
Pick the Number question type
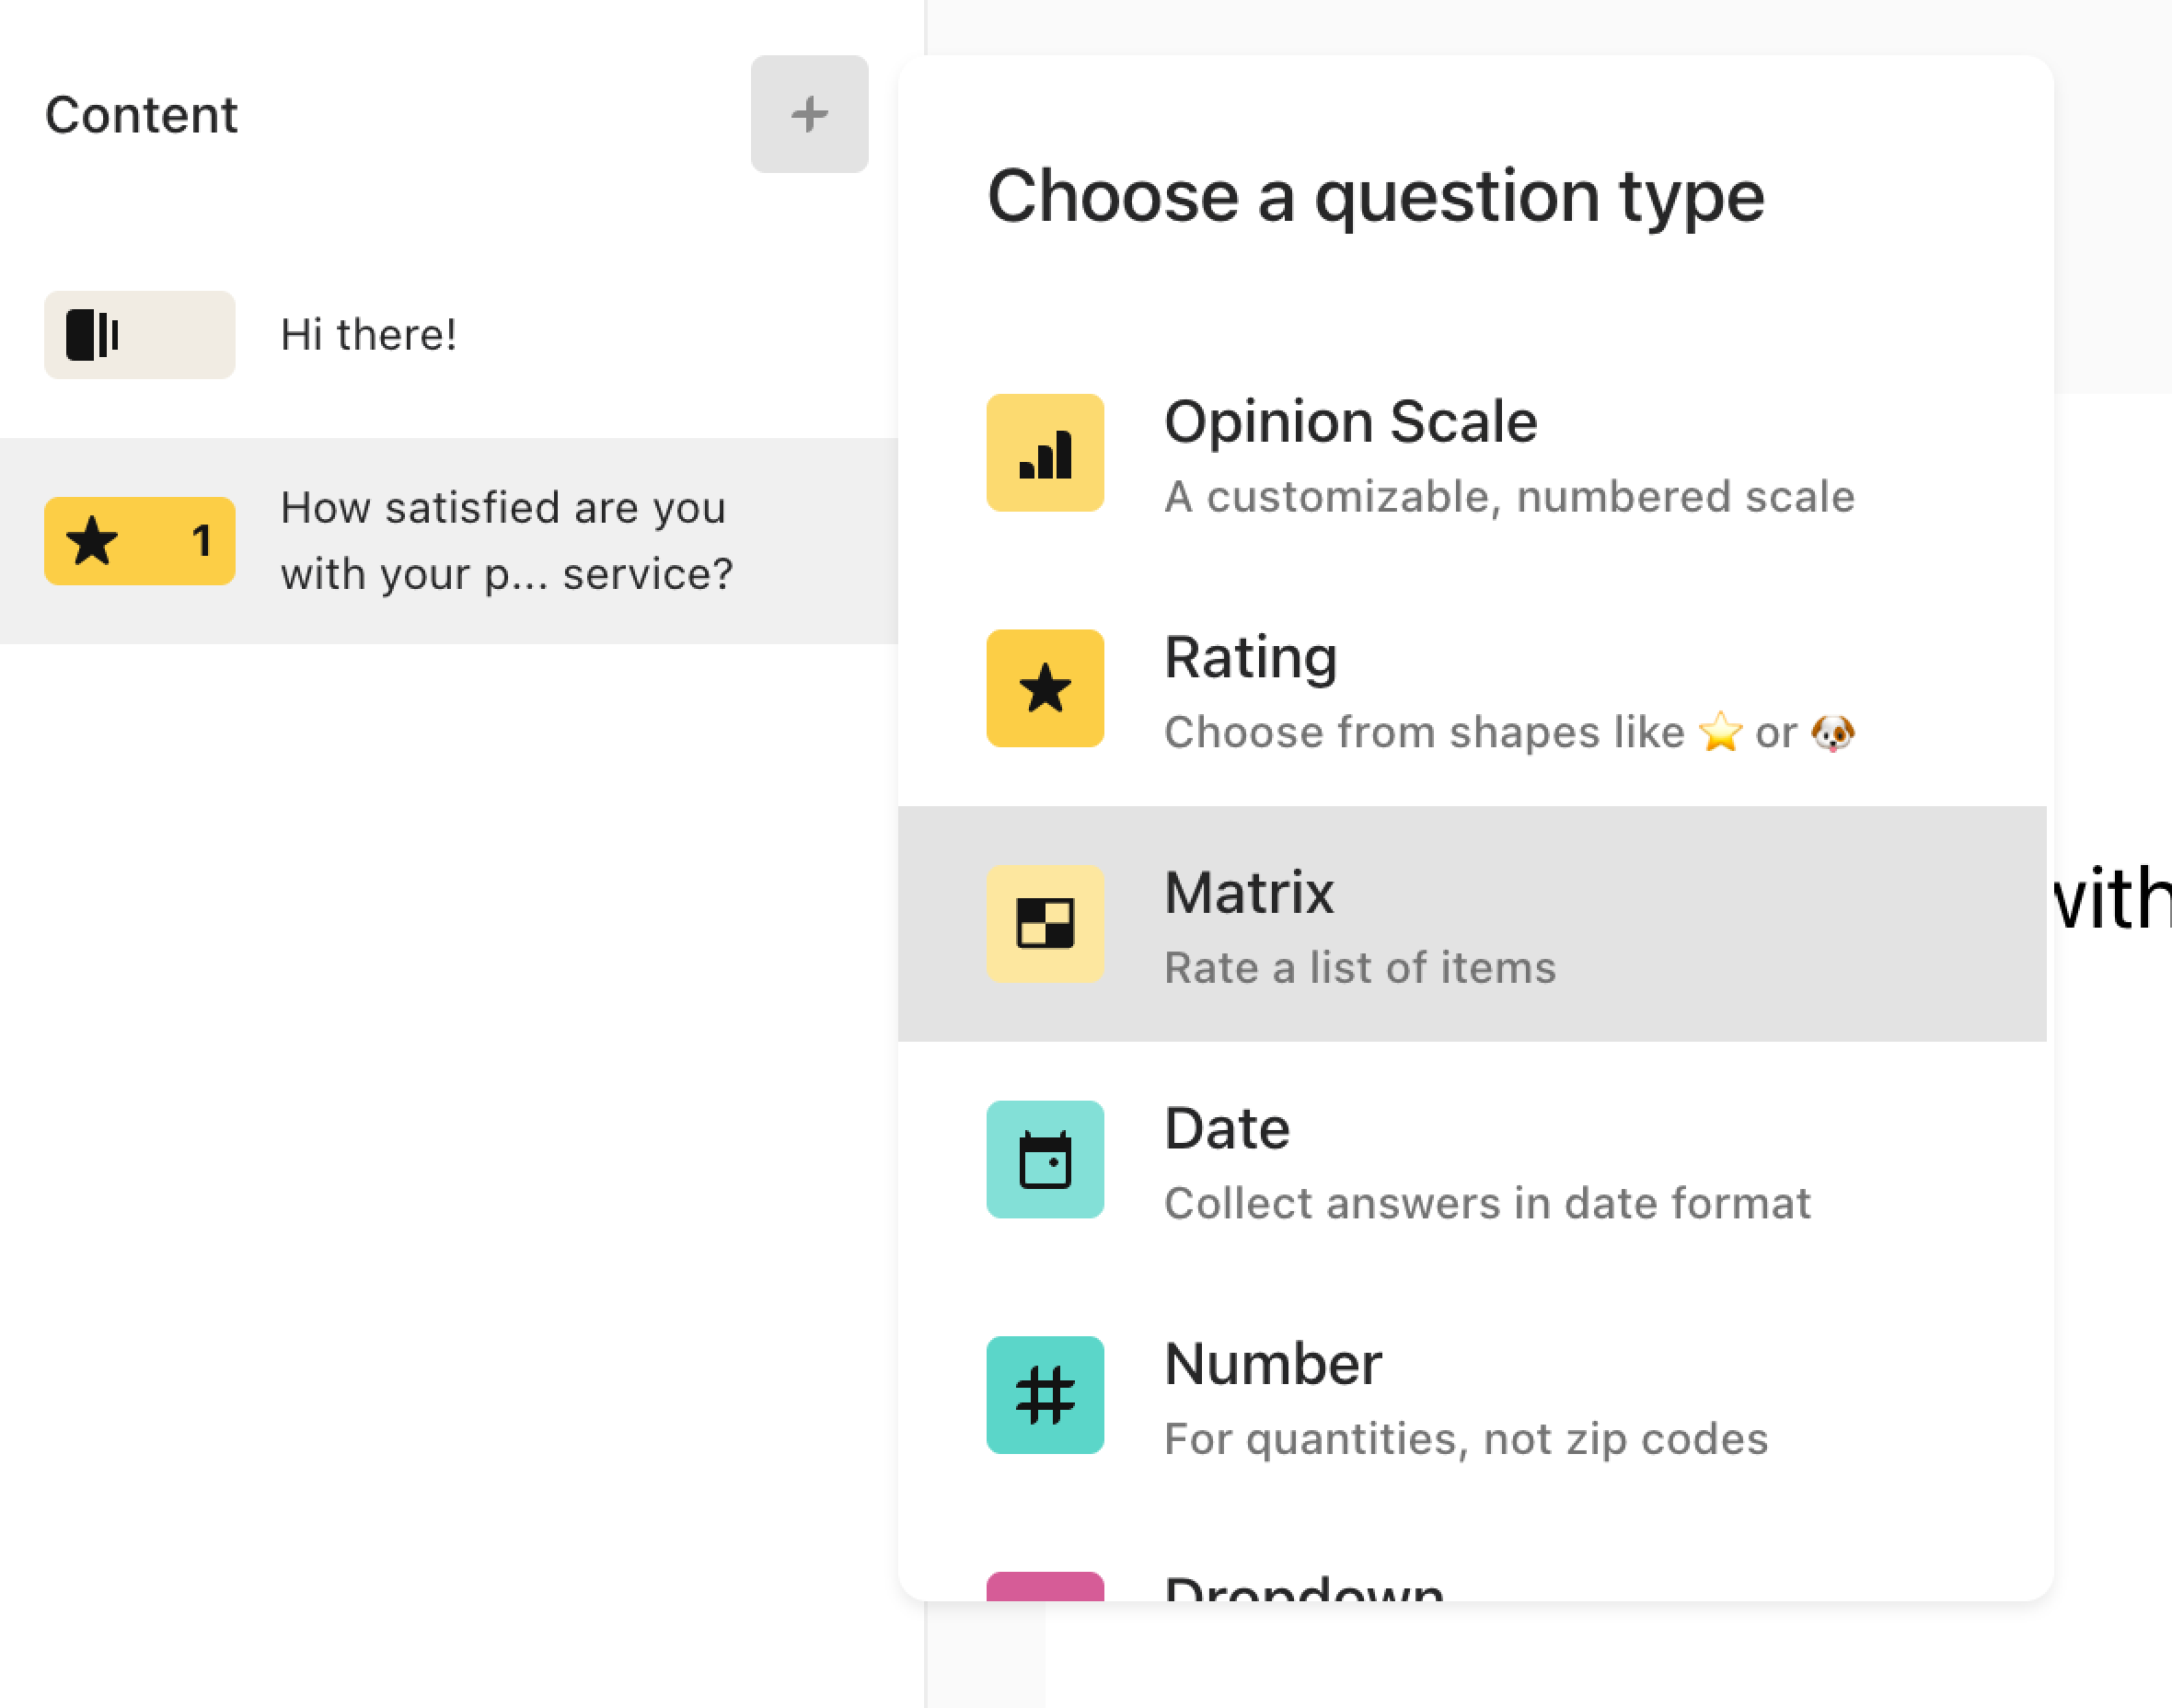point(1472,1395)
